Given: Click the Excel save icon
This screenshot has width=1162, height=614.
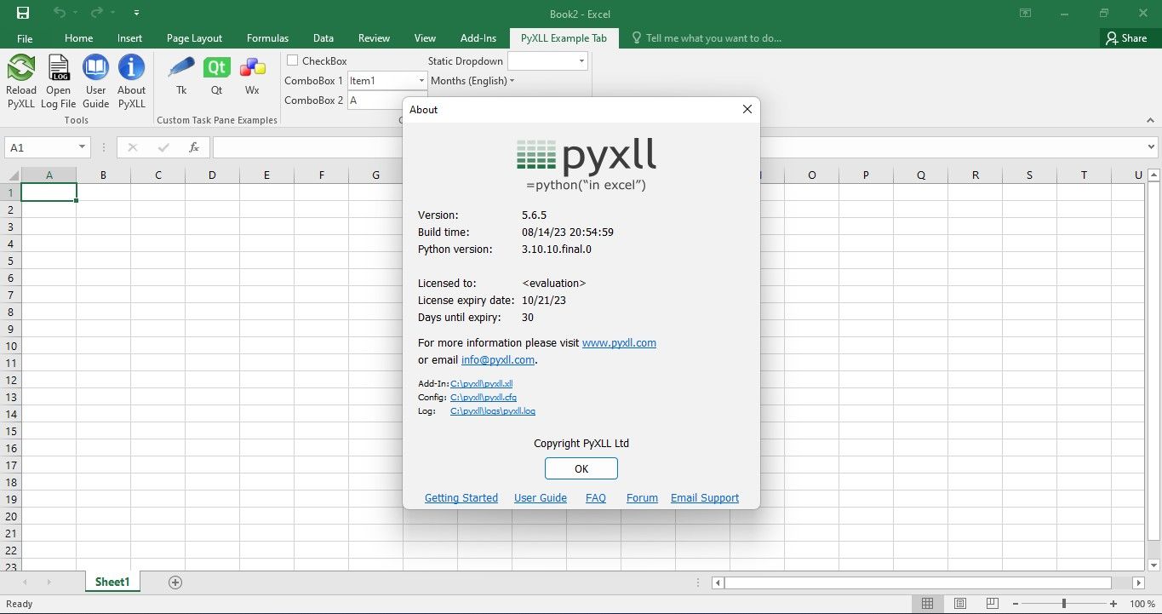Looking at the screenshot, I should coord(21,14).
